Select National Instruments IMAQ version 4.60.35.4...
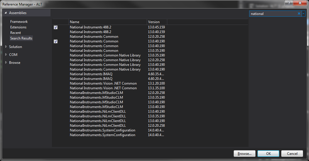 (150, 74)
